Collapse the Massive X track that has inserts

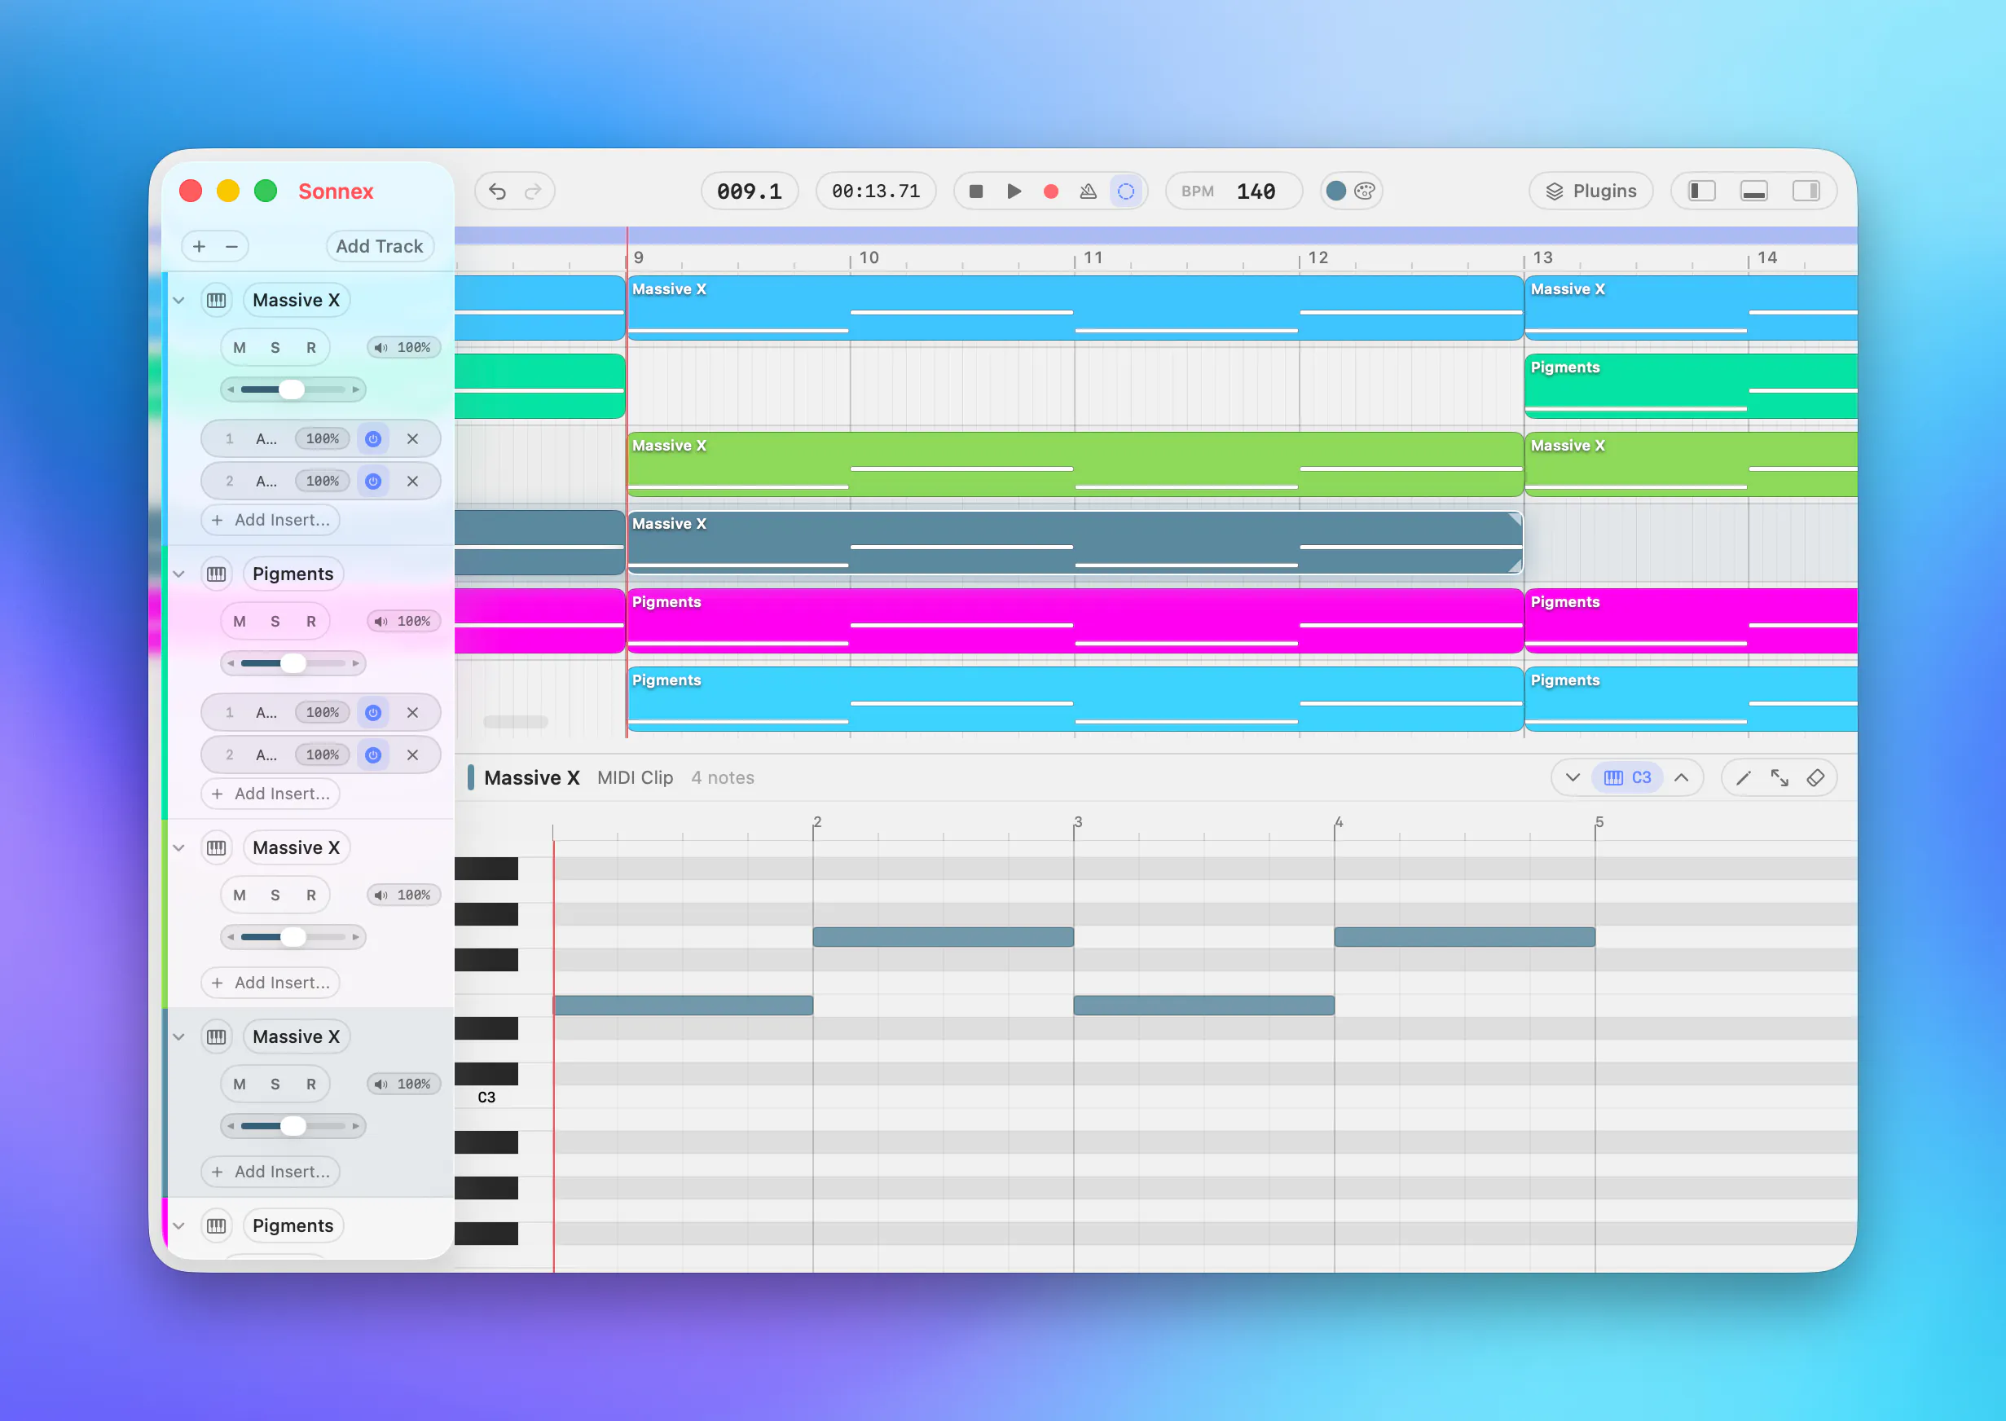click(179, 301)
